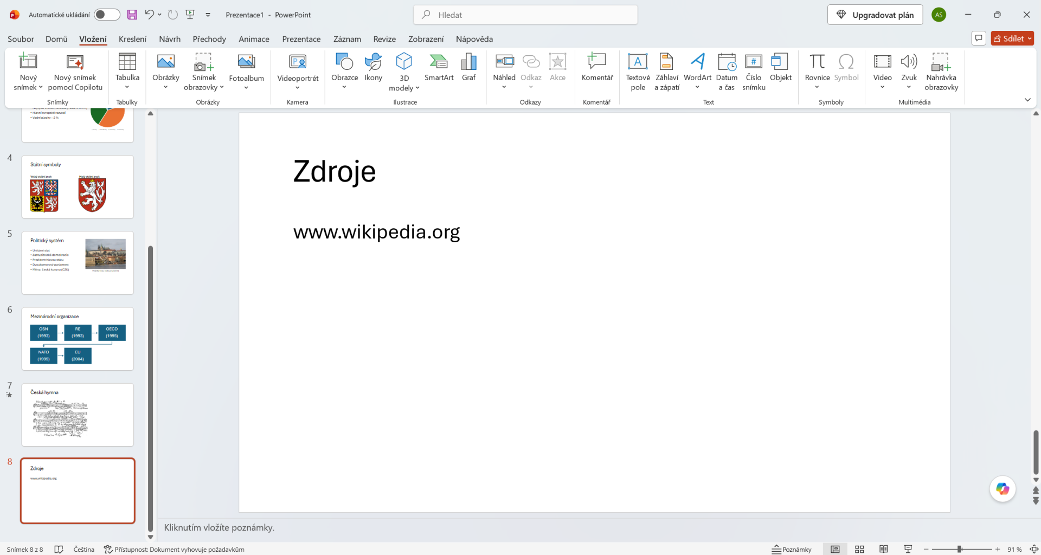This screenshot has height=555, width=1041.
Task: Fit slide to current window button
Action: pyautogui.click(x=1033, y=549)
